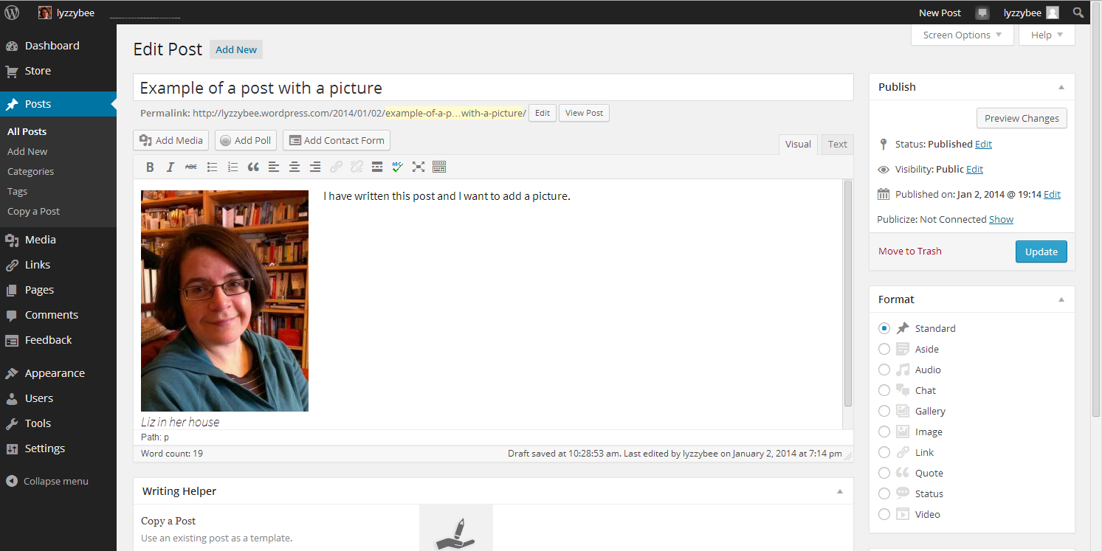
Task: Toggle bold formatting in editor toolbar
Action: (x=150, y=167)
